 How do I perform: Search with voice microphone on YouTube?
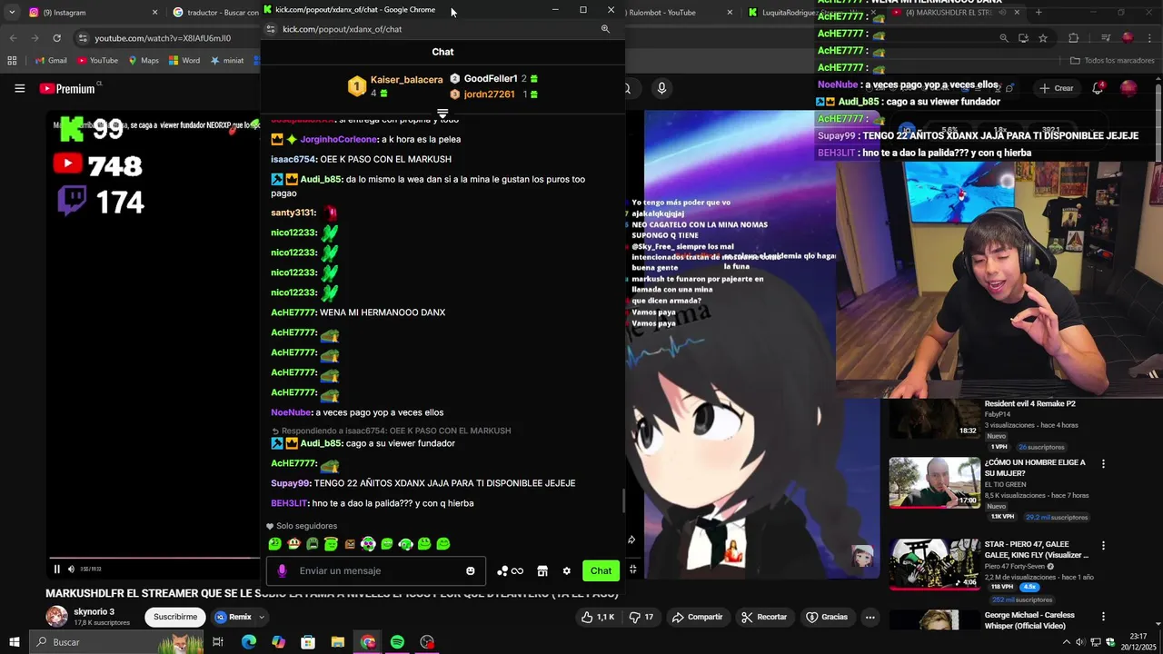point(661,88)
